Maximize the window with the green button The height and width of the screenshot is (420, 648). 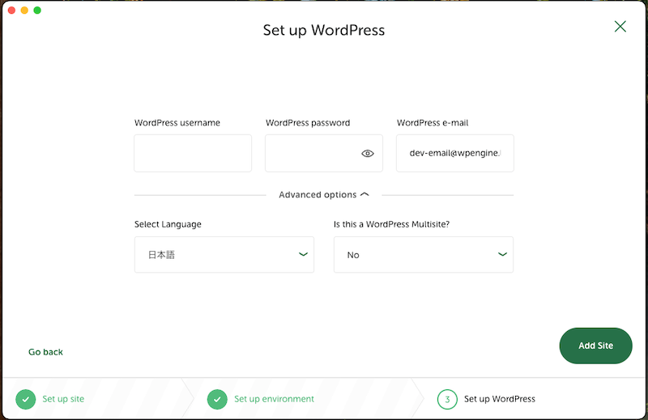point(37,11)
